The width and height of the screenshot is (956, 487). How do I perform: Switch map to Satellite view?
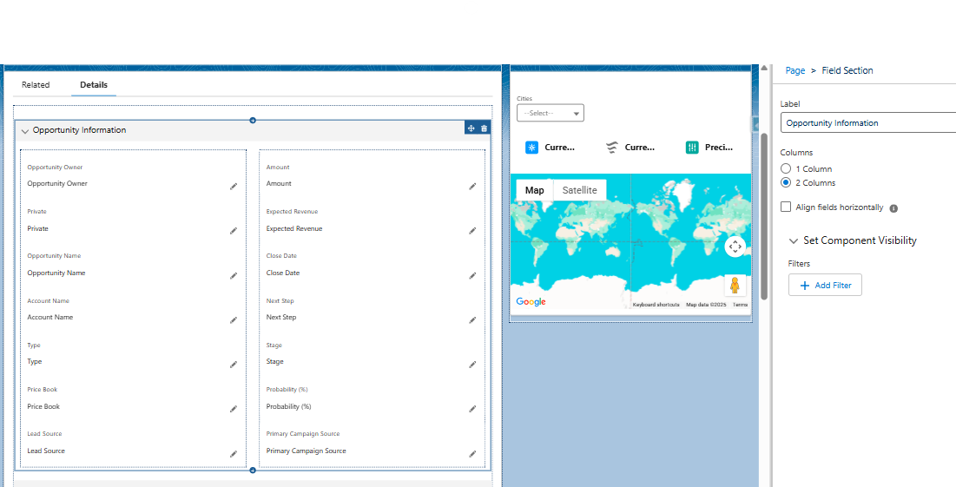(579, 190)
